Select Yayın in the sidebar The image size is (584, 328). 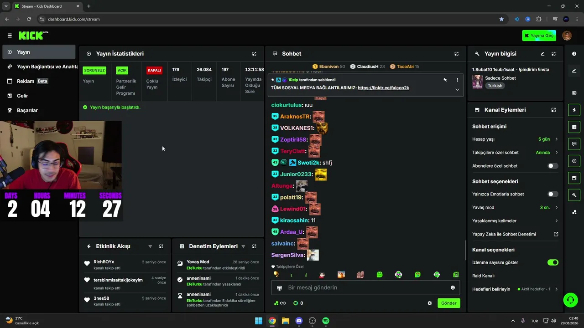click(x=39, y=52)
